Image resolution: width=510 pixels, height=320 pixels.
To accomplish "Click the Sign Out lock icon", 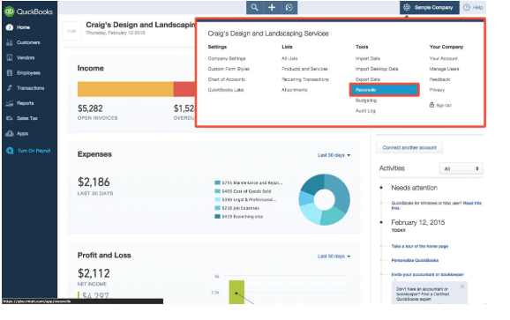I will (431, 105).
